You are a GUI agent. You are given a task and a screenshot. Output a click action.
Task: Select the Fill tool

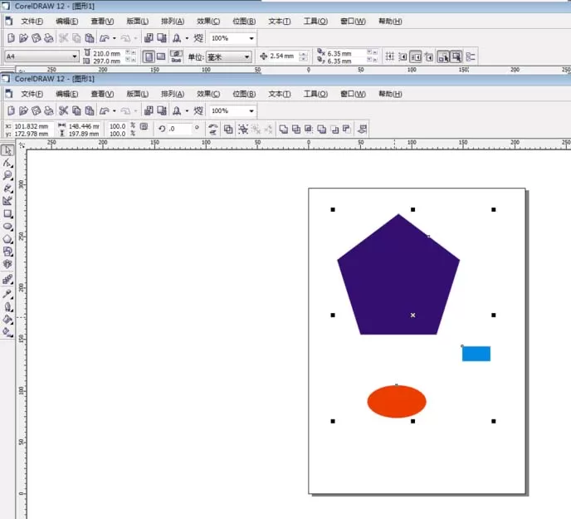7,320
